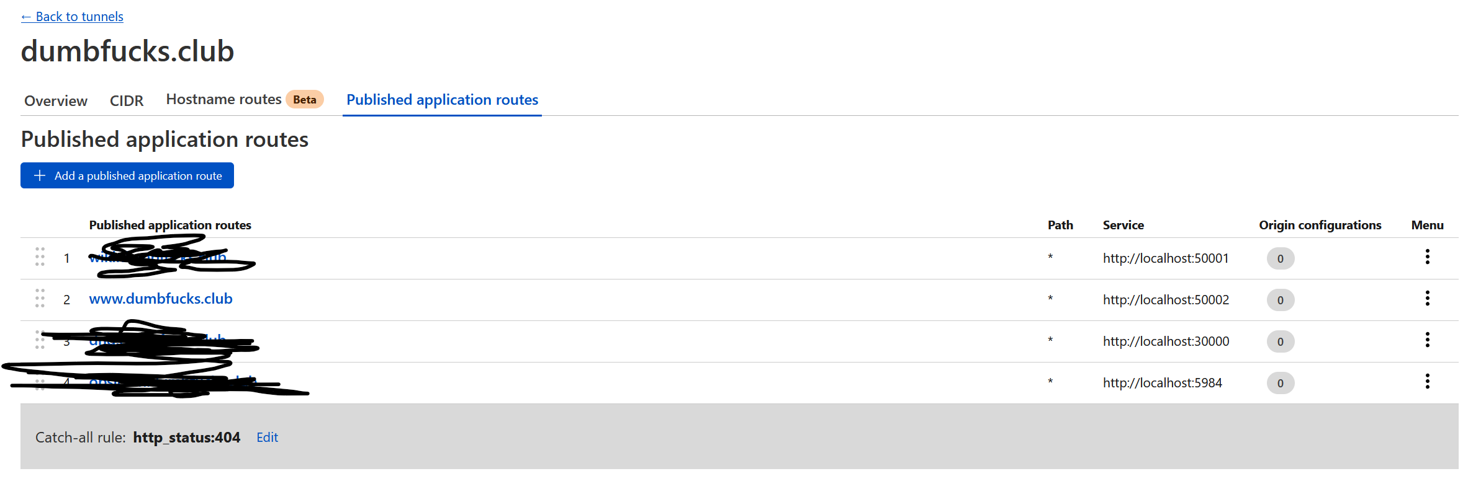Grab the drag handle for route 4
The height and width of the screenshot is (484, 1468).
[x=40, y=382]
